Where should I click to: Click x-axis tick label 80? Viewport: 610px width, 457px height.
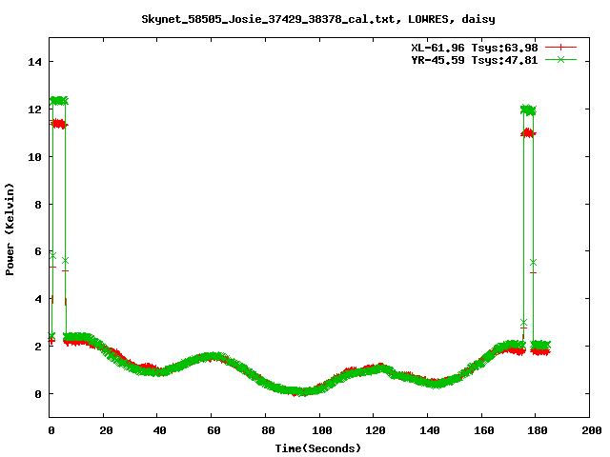268,430
